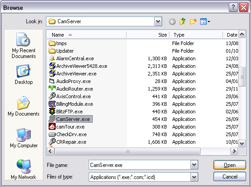Image resolution: width=251 pixels, height=187 pixels.
Task: Open My Documents location
Action: pos(24,106)
